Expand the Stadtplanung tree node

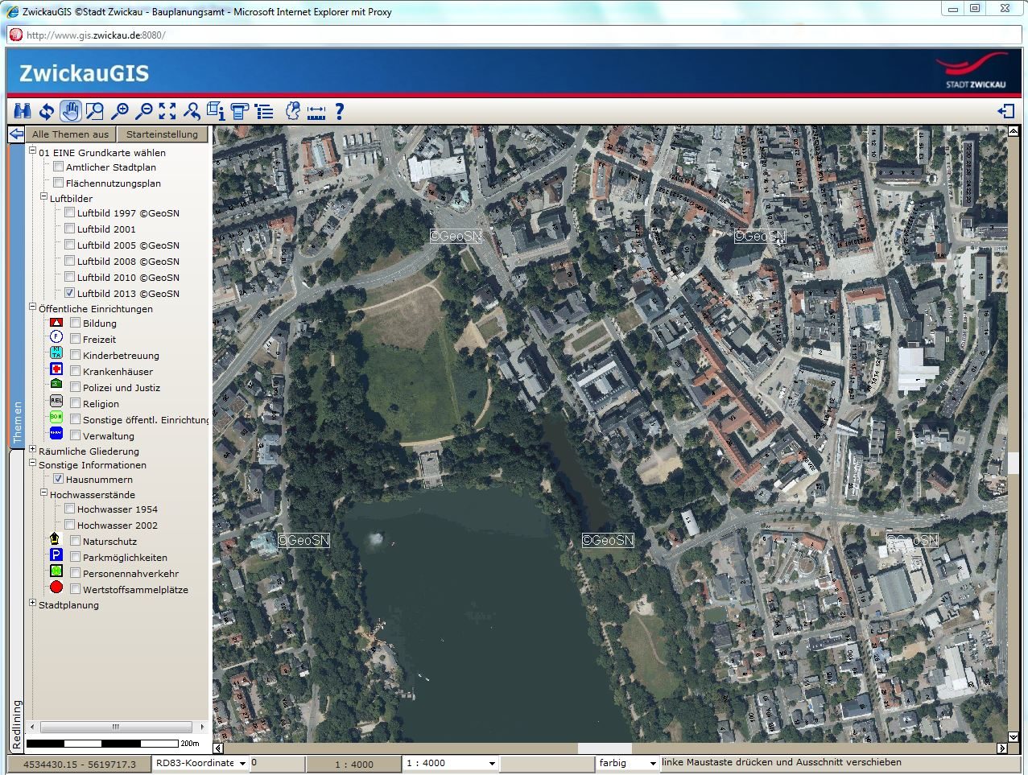point(32,604)
